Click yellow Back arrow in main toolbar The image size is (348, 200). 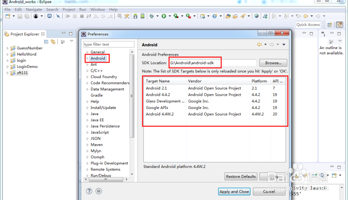306,16
